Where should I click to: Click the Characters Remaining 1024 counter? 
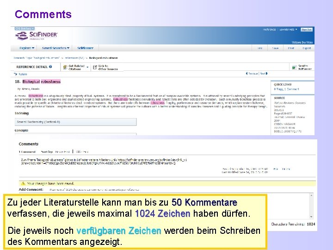[293, 224]
